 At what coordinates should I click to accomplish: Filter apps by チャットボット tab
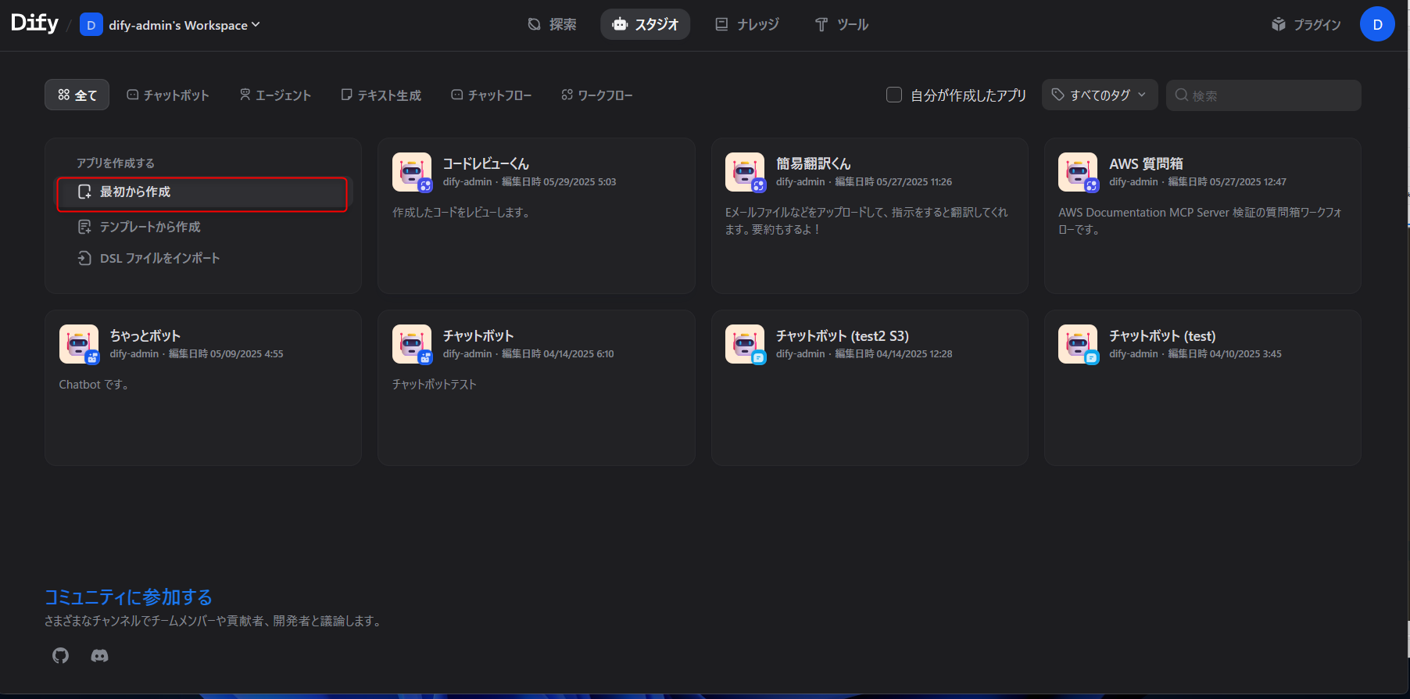point(168,95)
